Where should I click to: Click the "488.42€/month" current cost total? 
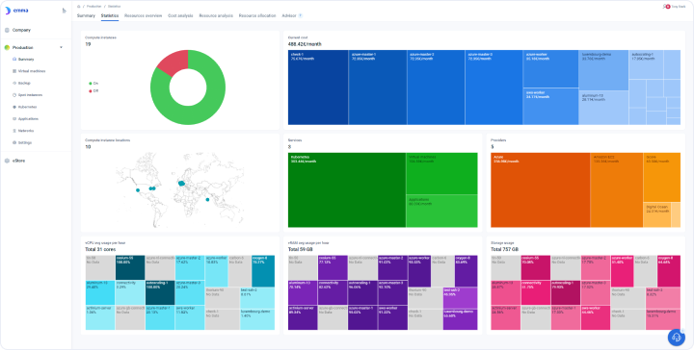(x=305, y=44)
